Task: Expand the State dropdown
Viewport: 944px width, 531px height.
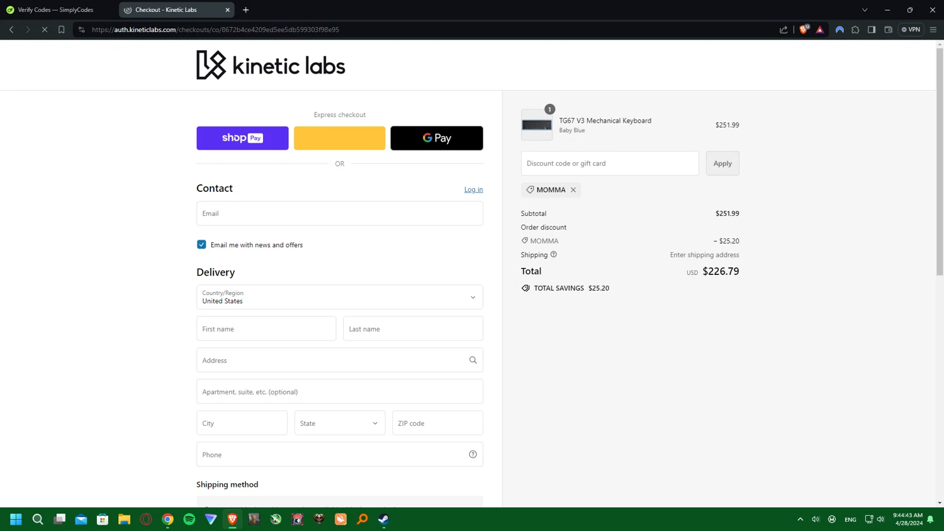Action: [340, 423]
